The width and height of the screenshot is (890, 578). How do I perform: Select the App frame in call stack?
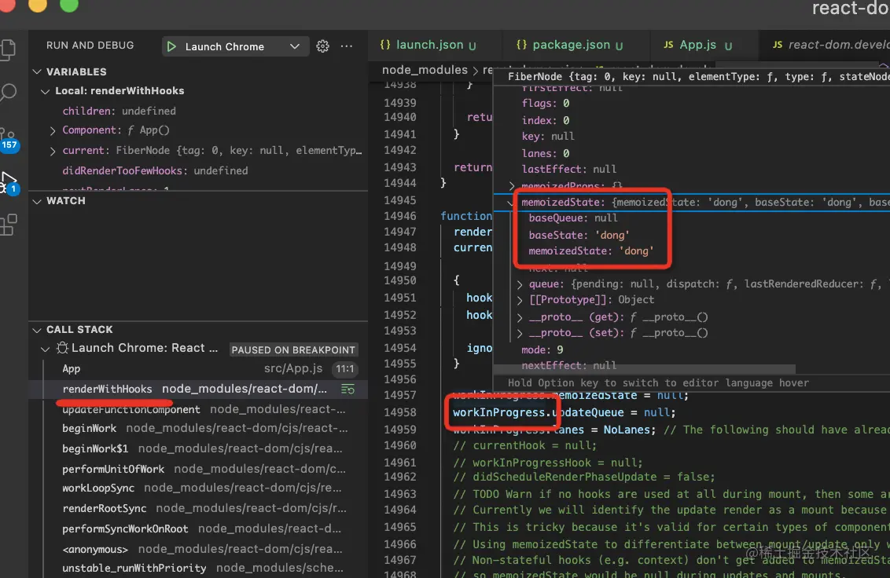(72, 369)
